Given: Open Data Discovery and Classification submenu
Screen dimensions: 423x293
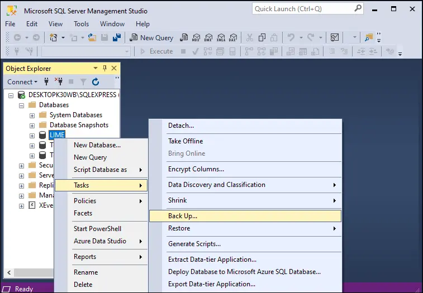Looking at the screenshot, I should tap(245, 185).
